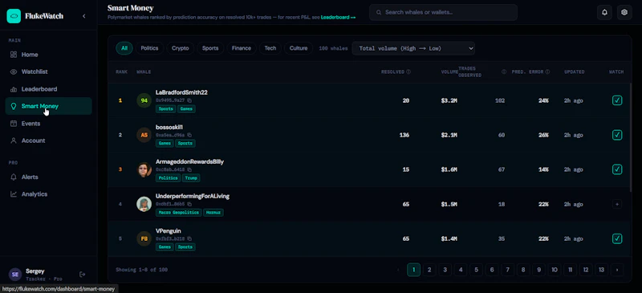Image resolution: width=642 pixels, height=293 pixels.
Task: Uncheck watch for ArmageddonRewardsBilly
Action: 616,169
